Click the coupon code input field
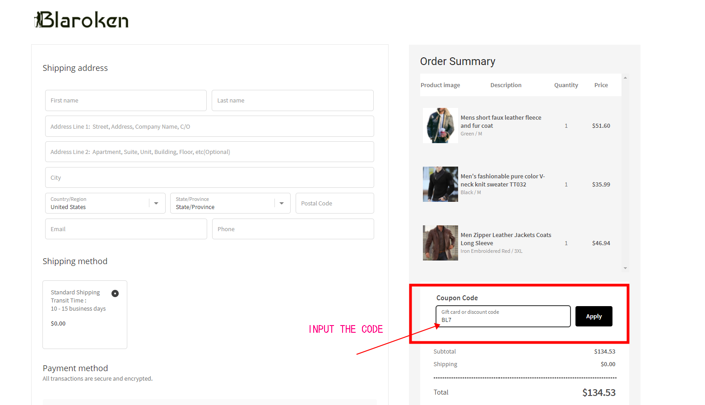Image resolution: width=705 pixels, height=405 pixels. tap(503, 317)
